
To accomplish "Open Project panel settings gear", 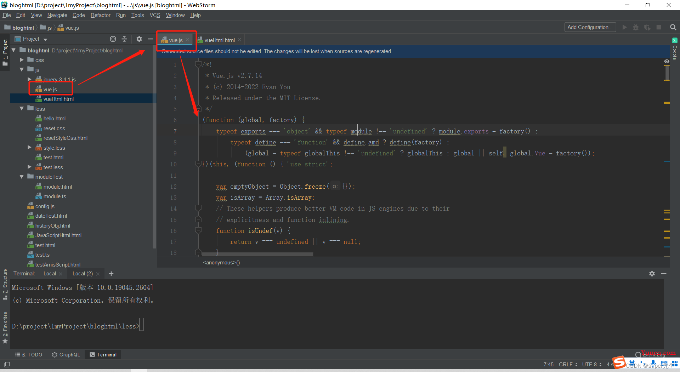I will (139, 39).
